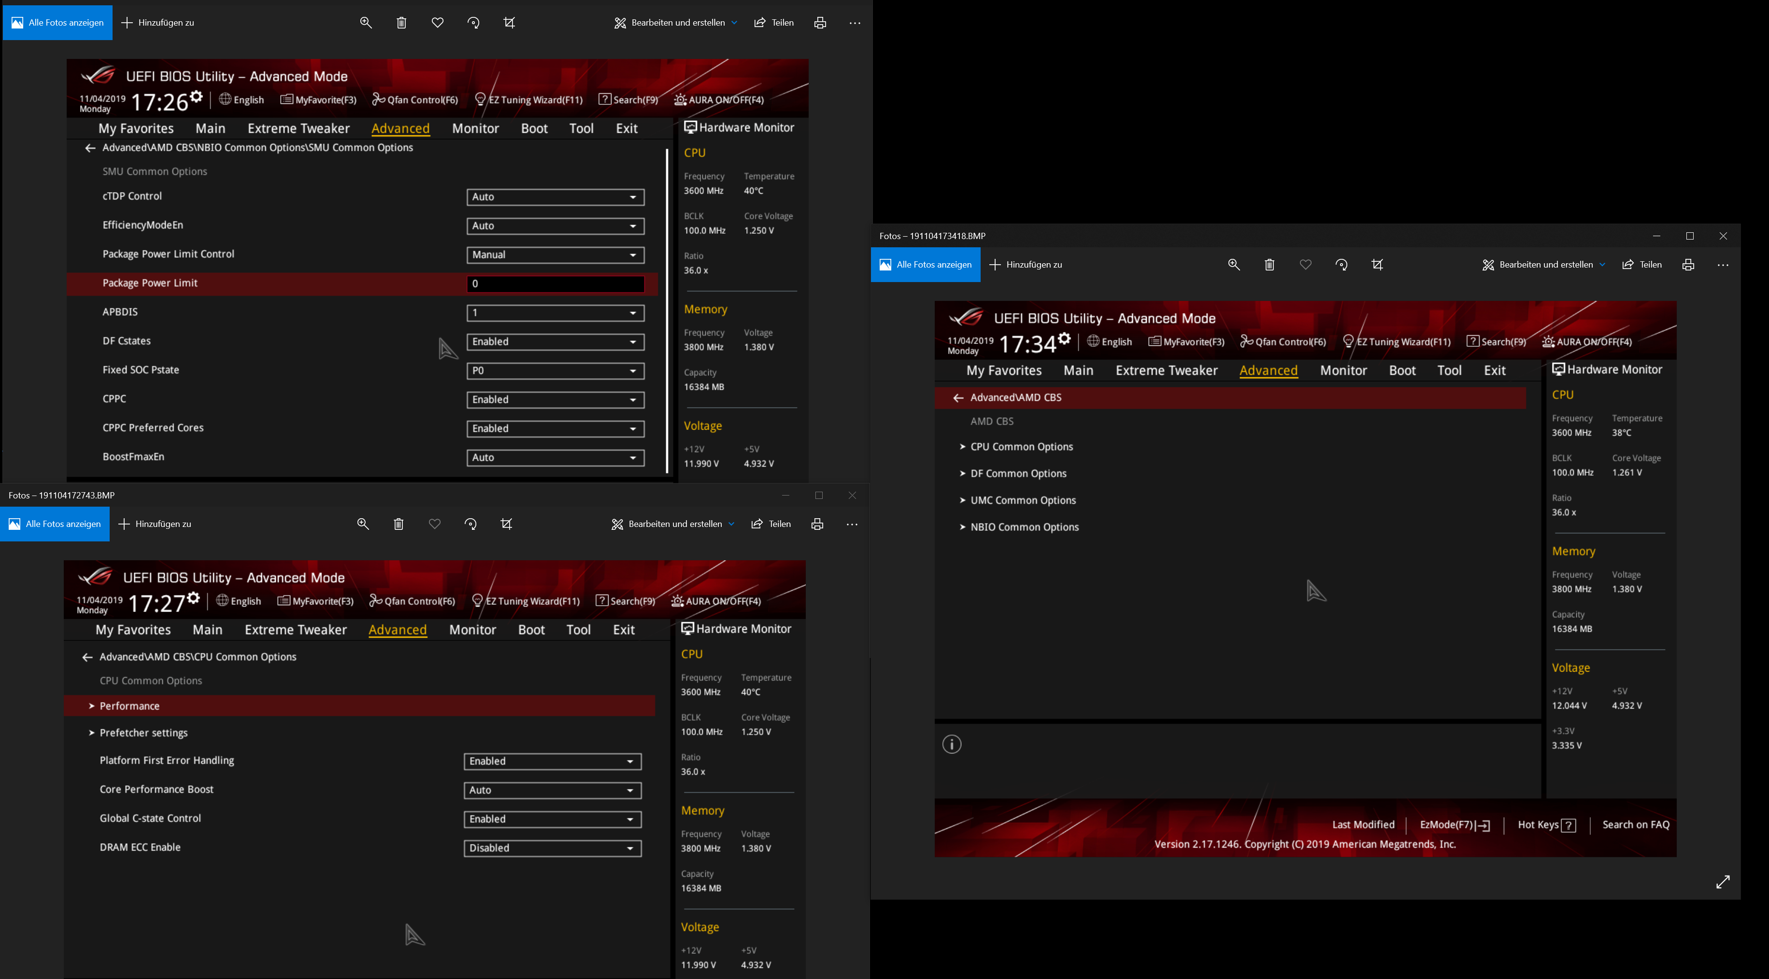Open the EfficiencyModeEn dropdown

click(x=556, y=226)
